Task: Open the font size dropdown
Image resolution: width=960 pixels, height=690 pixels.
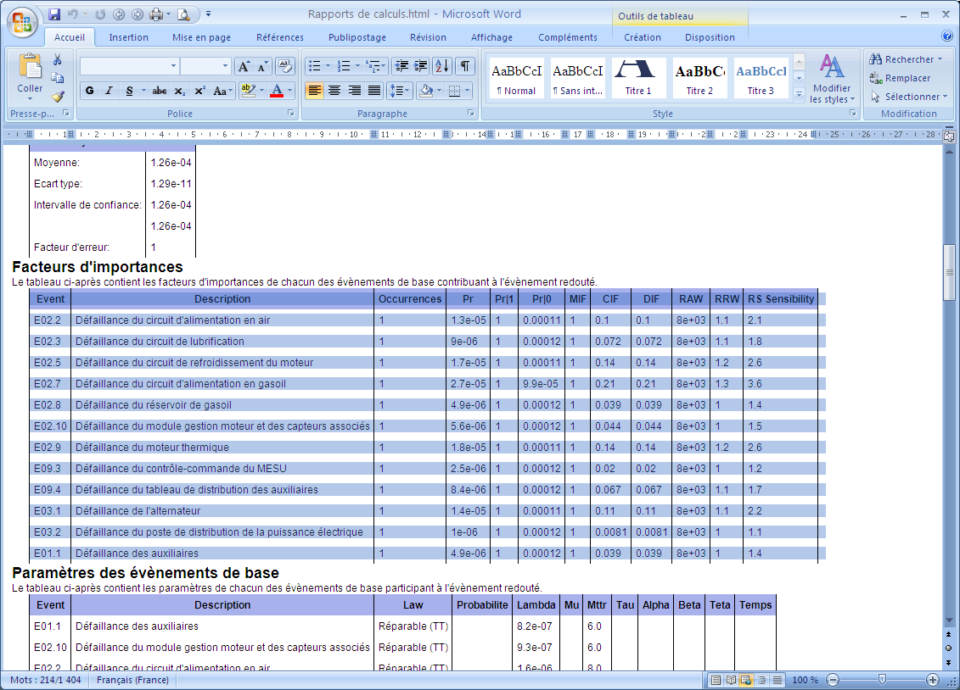Action: (225, 66)
